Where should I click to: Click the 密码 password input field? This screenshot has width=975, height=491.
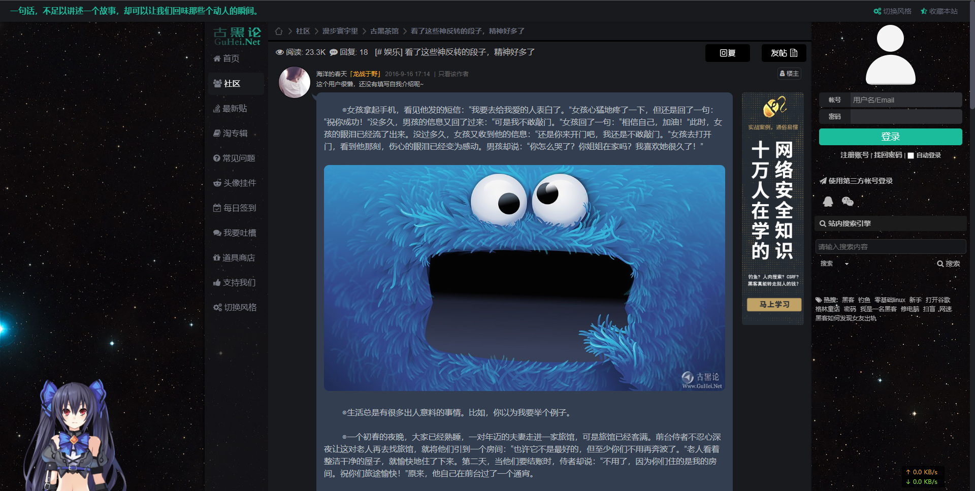(x=906, y=117)
